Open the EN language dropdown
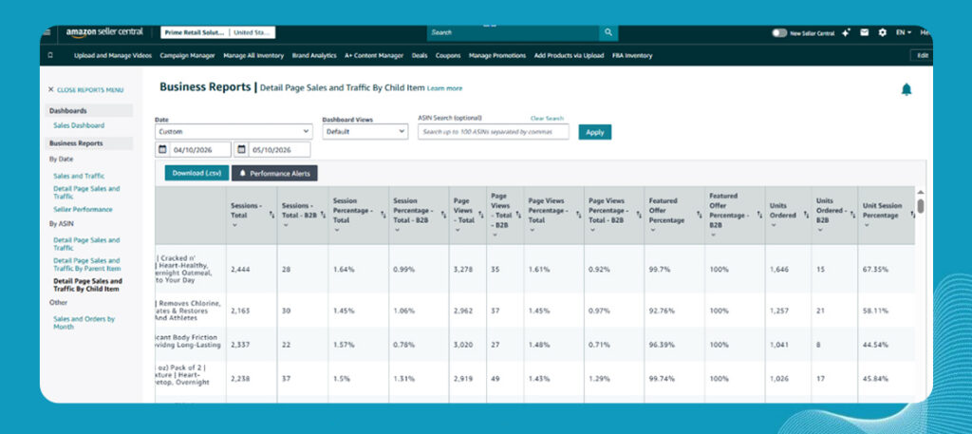 pyautogui.click(x=904, y=33)
